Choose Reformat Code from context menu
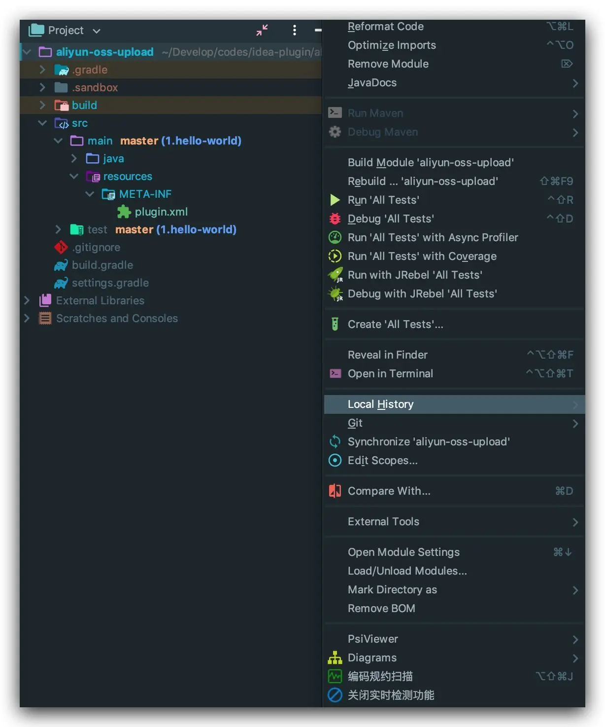605x727 pixels. pyautogui.click(x=385, y=26)
